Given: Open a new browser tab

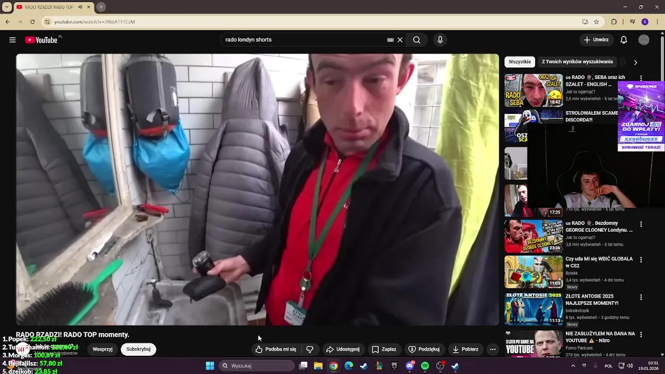Looking at the screenshot, I should click(101, 7).
